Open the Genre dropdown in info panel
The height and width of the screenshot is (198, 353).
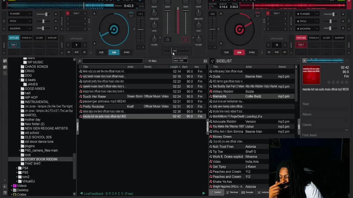[x=346, y=130]
